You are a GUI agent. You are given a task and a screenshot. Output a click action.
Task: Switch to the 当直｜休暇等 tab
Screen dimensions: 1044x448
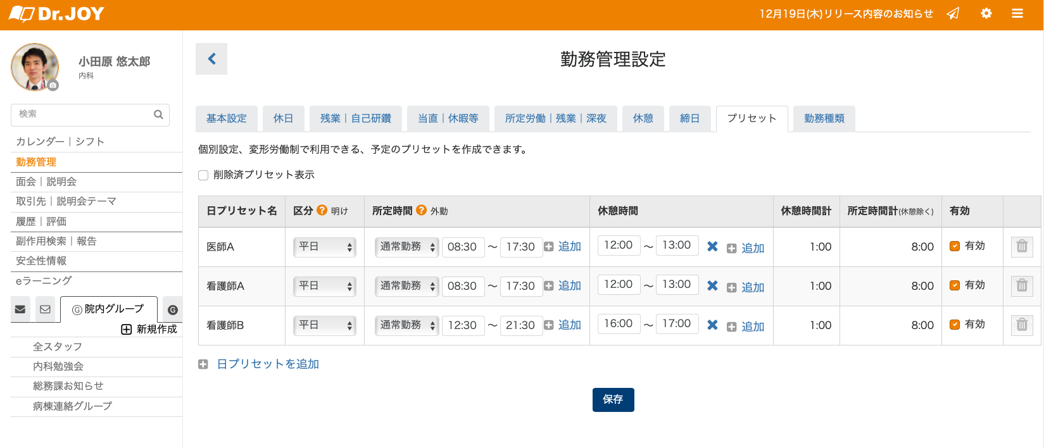(x=448, y=118)
